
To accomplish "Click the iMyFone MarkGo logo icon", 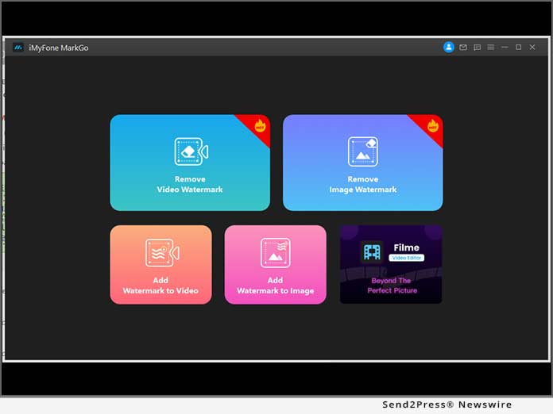I will coord(17,48).
